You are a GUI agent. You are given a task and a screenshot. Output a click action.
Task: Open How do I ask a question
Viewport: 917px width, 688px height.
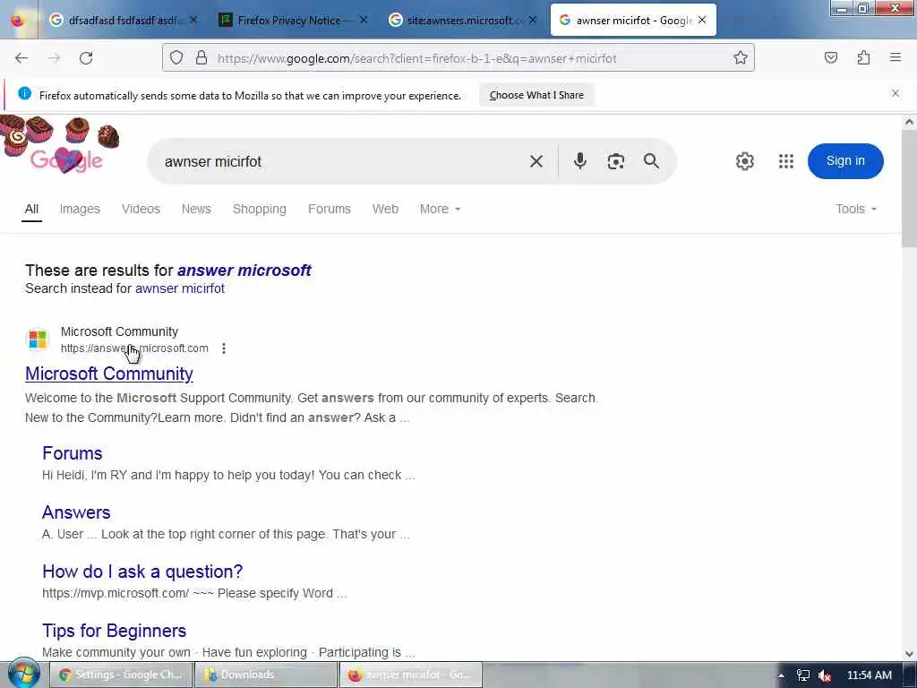coord(142,572)
